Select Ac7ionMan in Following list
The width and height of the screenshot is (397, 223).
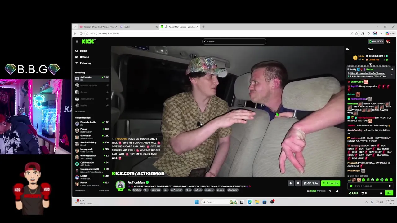pyautogui.click(x=92, y=78)
